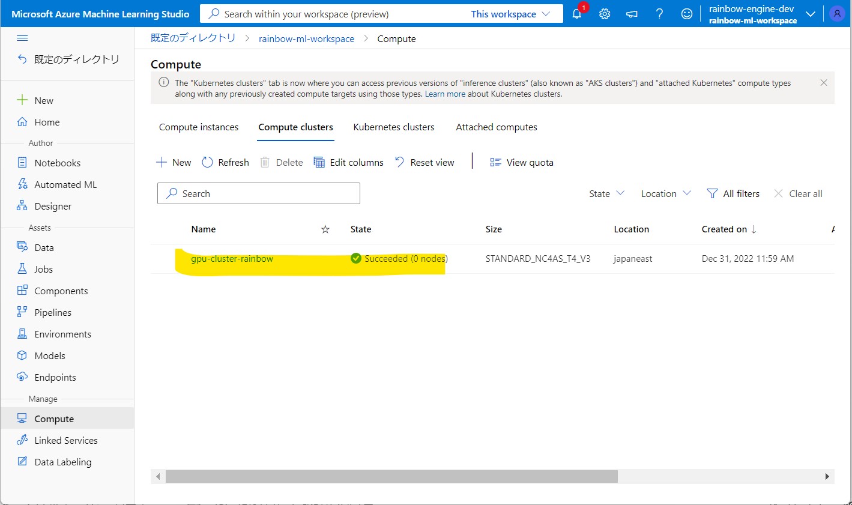This screenshot has width=852, height=505.
Task: Open View quota
Action: tap(522, 162)
